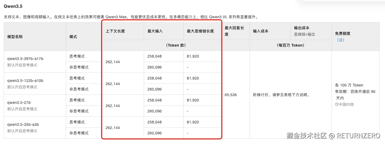Screen dimensions: 385x144
Task: Click 258,048 max input for qwen3.5-35b-a3b
Action: click(155, 122)
